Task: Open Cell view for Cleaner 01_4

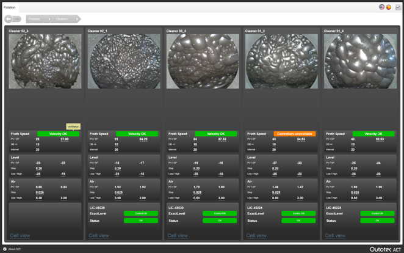Action: [x=335, y=235]
